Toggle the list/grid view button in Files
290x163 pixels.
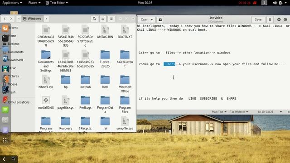103,19
